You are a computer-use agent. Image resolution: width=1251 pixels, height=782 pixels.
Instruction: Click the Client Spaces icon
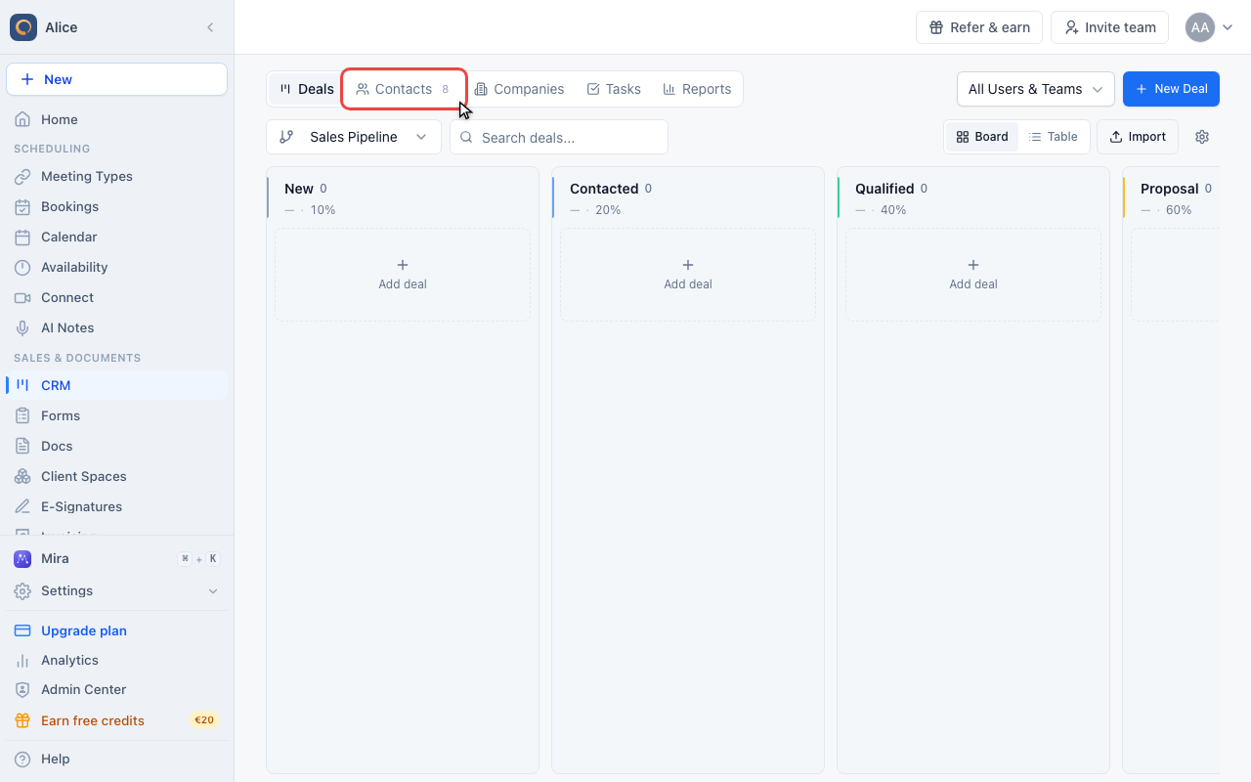(22, 476)
